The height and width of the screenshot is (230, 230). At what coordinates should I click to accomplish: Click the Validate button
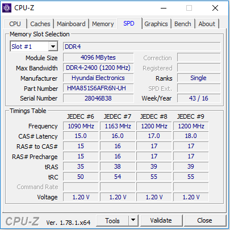(161, 220)
